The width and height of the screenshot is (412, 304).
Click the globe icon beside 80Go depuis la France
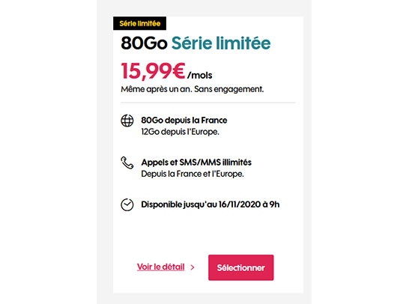pos(127,121)
